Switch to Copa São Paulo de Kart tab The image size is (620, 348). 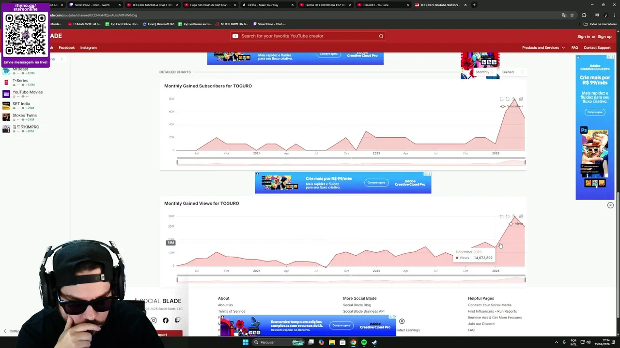click(210, 5)
